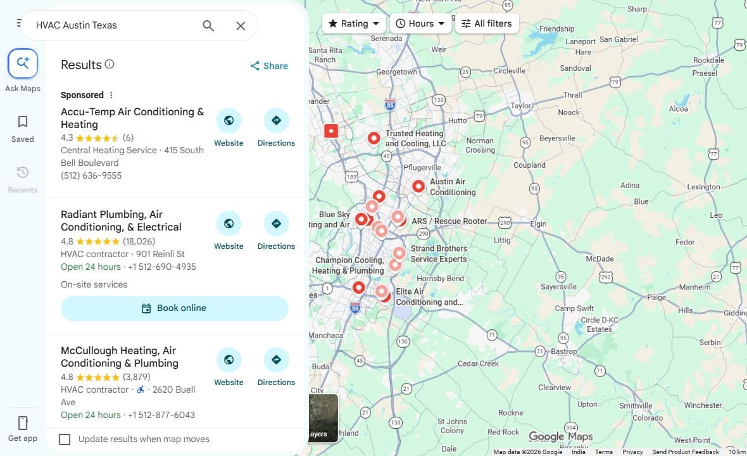
Task: Get Directions to McCullough Heating
Action: pyautogui.click(x=276, y=360)
